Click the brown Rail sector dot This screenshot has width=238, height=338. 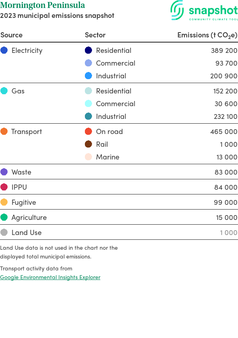88,144
